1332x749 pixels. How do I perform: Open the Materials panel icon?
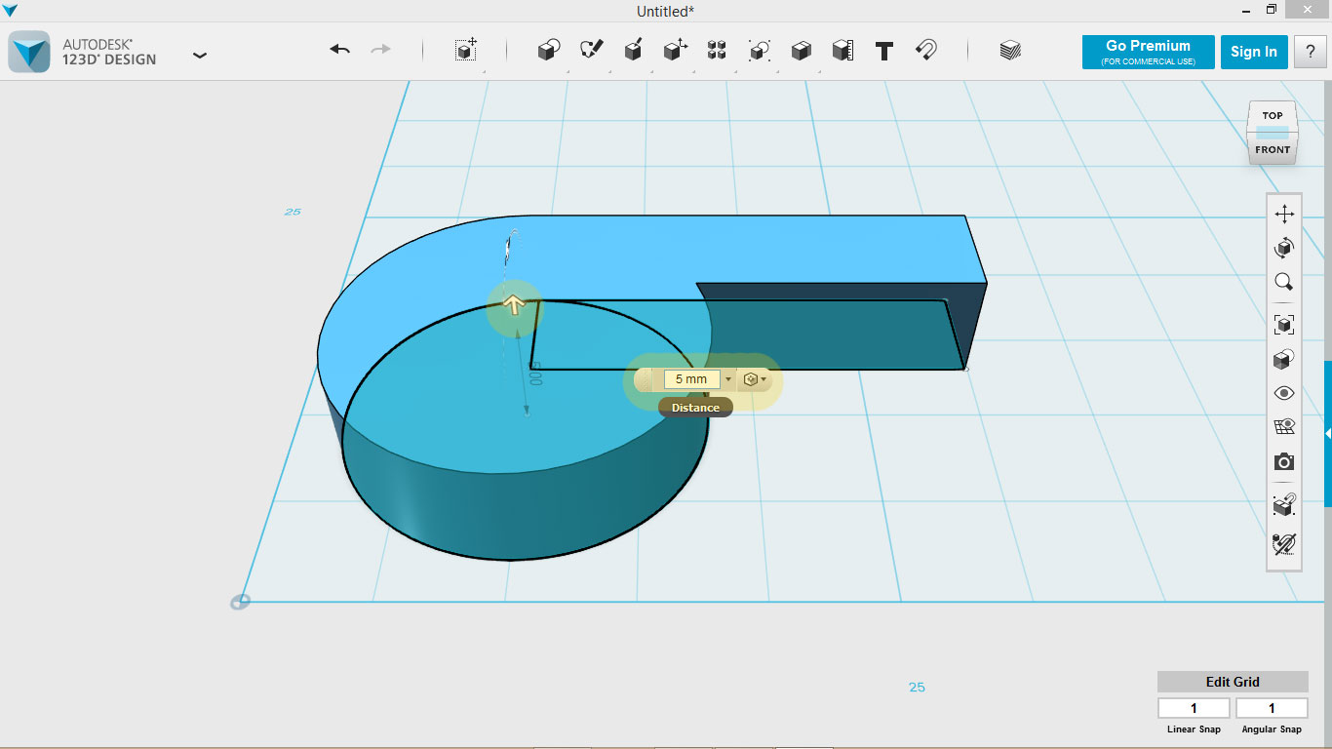1010,51
